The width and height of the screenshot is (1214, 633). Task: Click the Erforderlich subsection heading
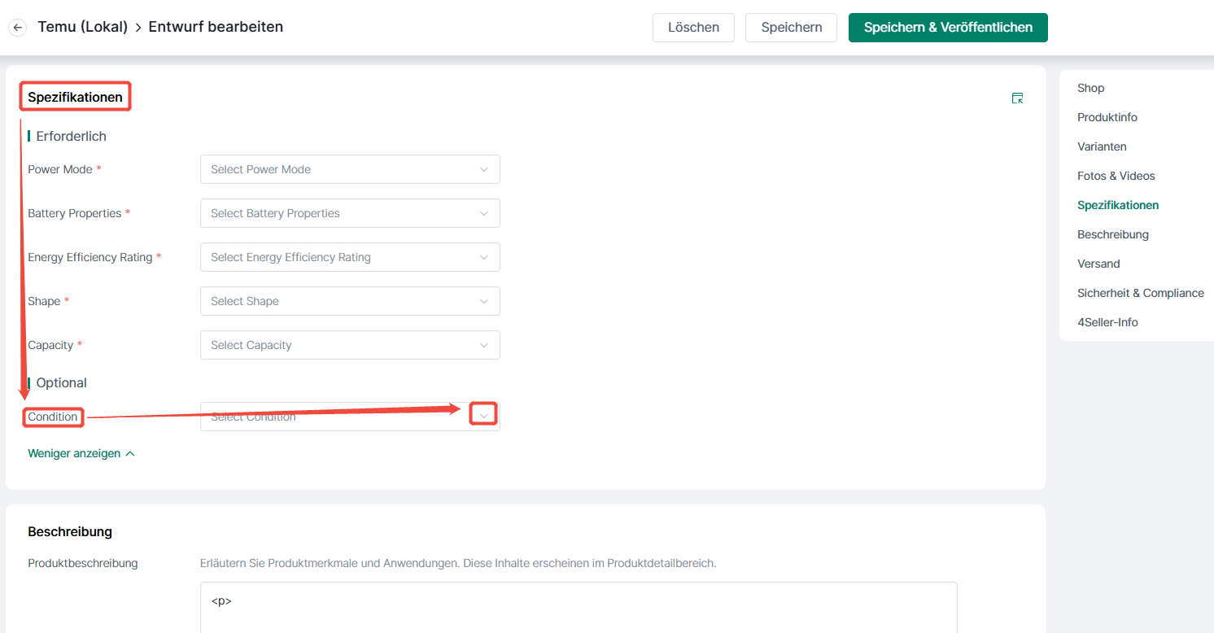tap(72, 136)
